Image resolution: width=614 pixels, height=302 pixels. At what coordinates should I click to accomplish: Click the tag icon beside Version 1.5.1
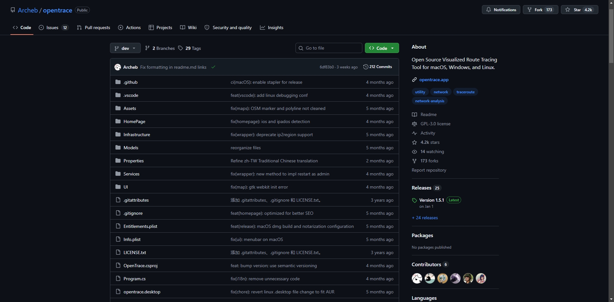click(414, 200)
